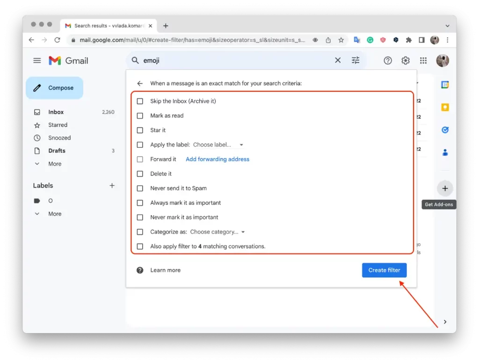Check Forward it option

coord(140,159)
